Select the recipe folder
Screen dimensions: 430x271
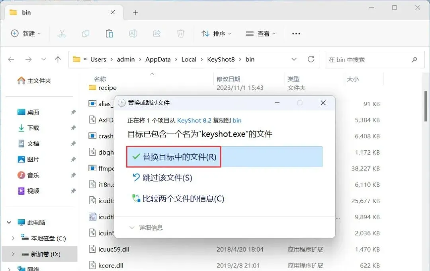(x=103, y=88)
